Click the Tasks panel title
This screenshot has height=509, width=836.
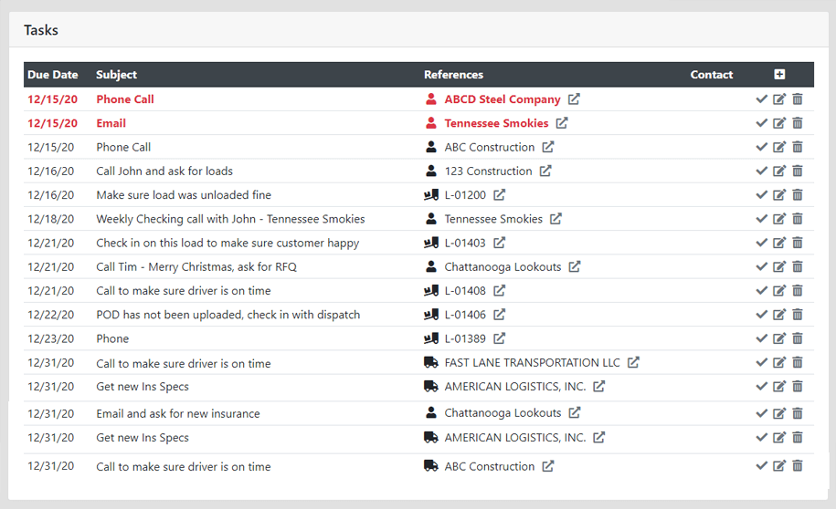41,30
